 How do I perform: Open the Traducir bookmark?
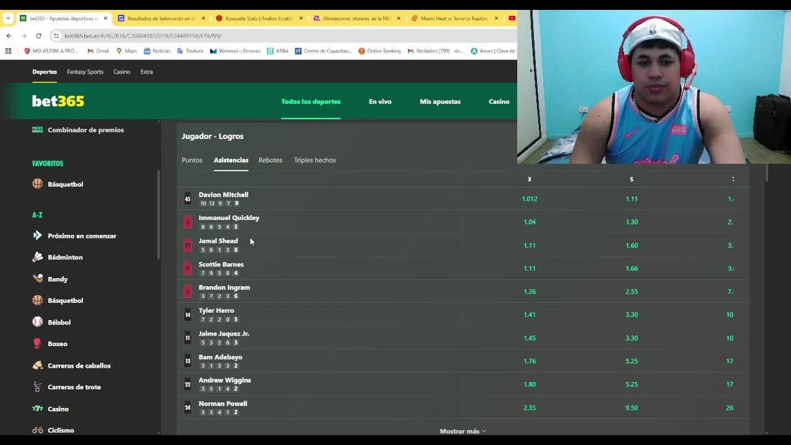tap(190, 51)
